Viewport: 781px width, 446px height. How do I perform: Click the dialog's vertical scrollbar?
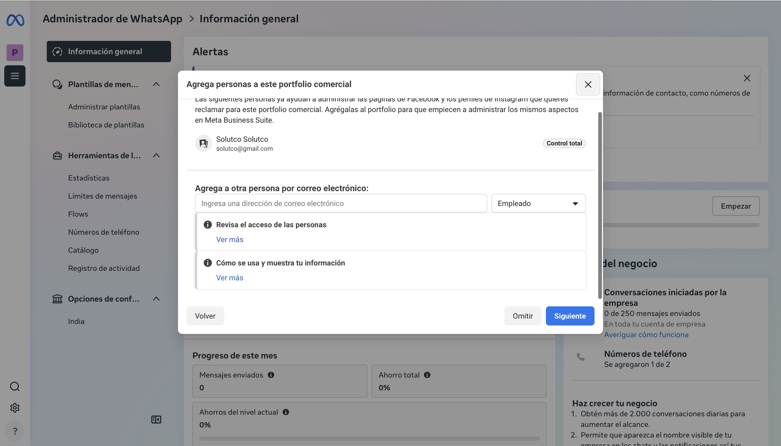pos(600,205)
